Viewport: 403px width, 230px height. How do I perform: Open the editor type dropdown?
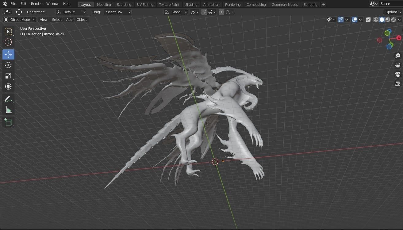pos(7,12)
